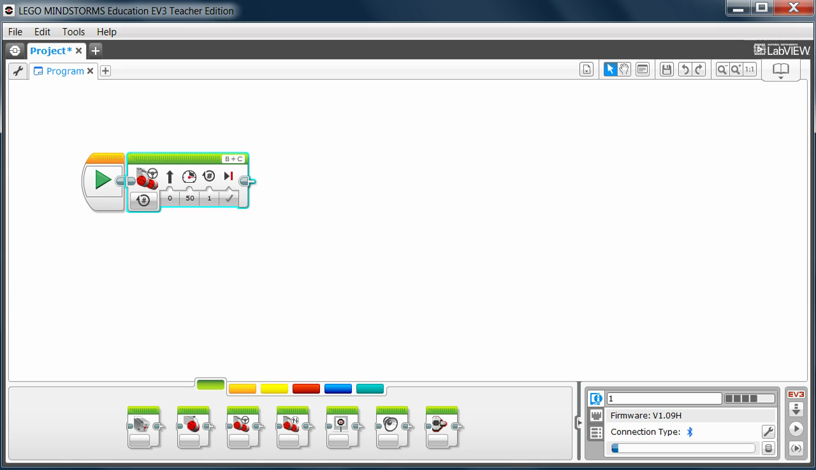Image resolution: width=816 pixels, height=470 pixels.
Task: Open the Lobby tab icon
Action: click(15, 51)
